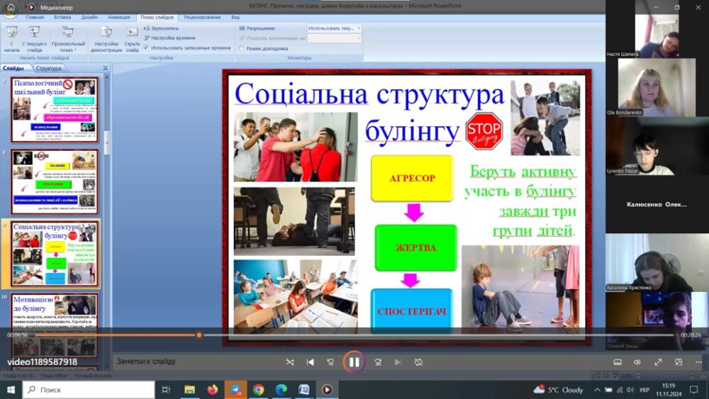
Task: Open the media player volume control
Action: point(637,362)
